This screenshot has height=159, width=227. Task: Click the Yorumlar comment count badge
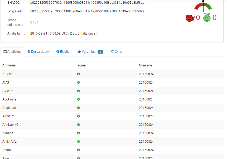(100, 52)
